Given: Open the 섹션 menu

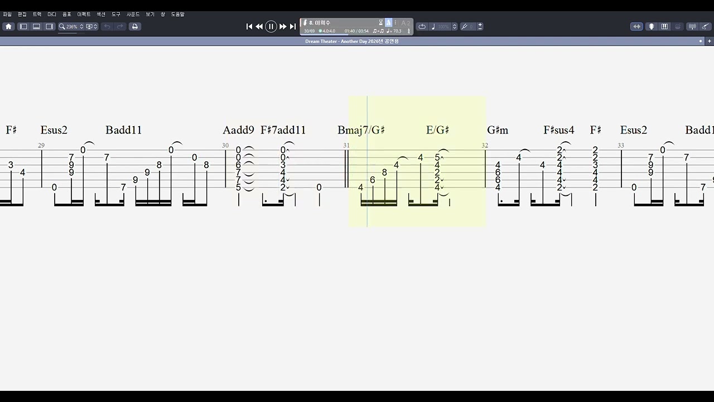Looking at the screenshot, I should (101, 14).
